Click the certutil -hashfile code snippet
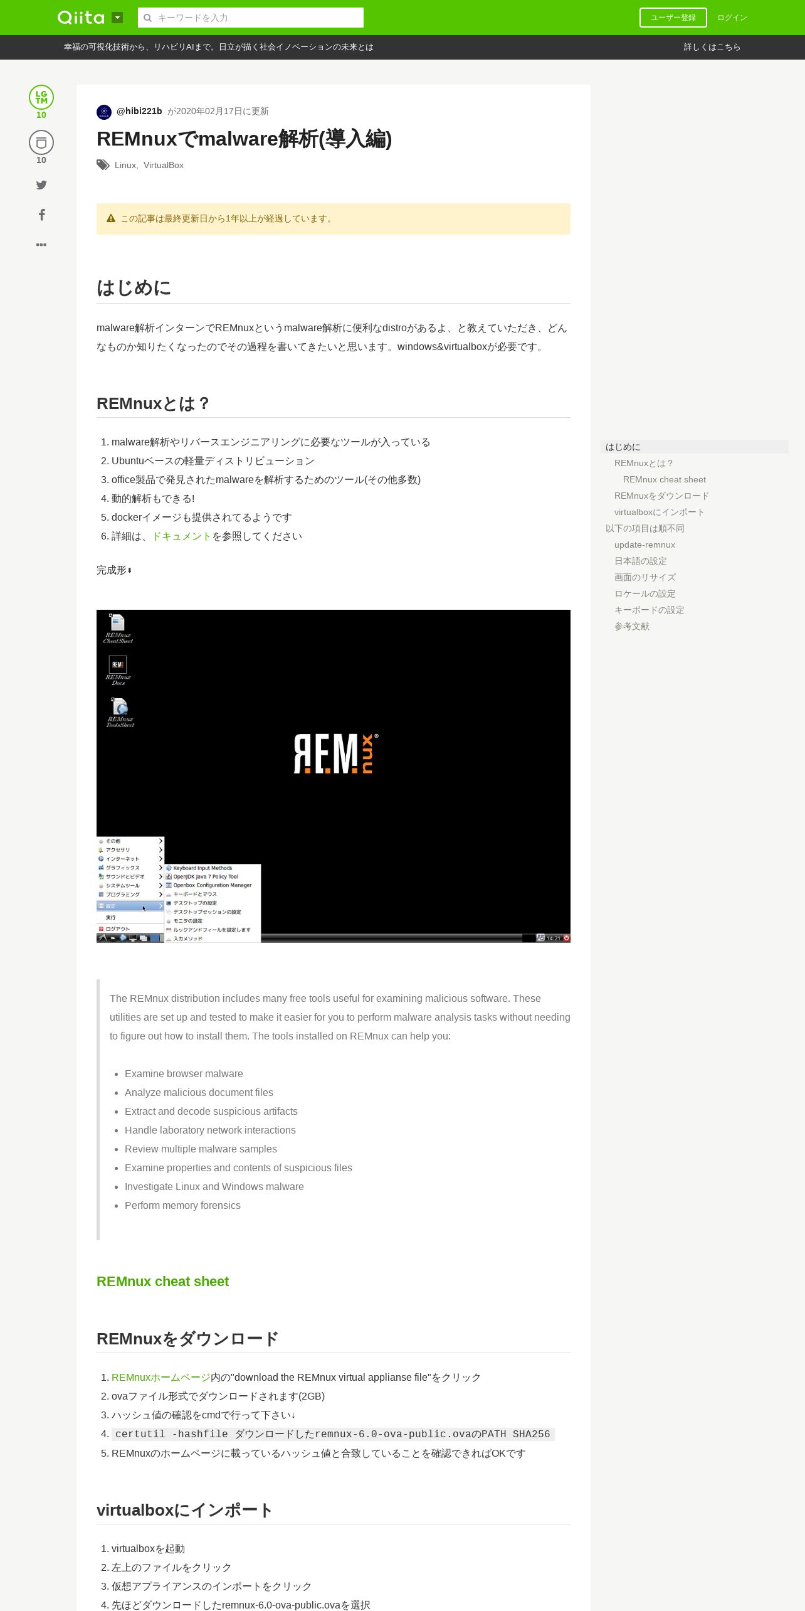Viewport: 805px width, 1611px height. [x=333, y=1434]
